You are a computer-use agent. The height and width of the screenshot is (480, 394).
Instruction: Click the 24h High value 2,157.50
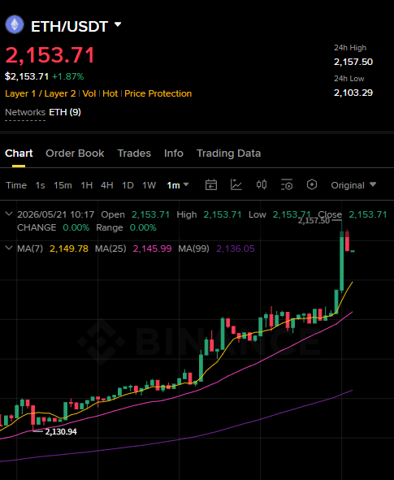point(353,62)
